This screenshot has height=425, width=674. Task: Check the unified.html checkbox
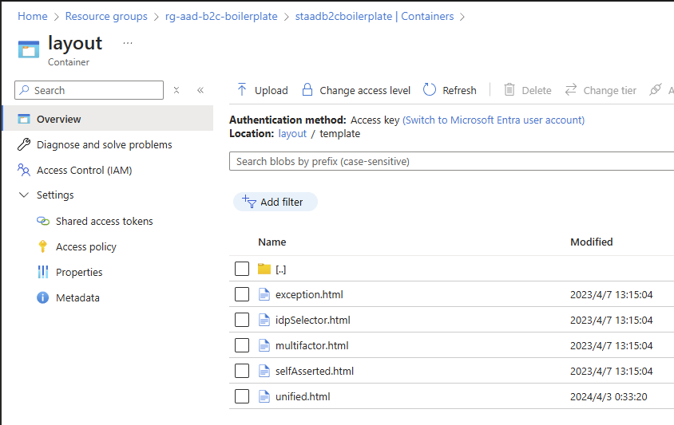[x=242, y=396]
